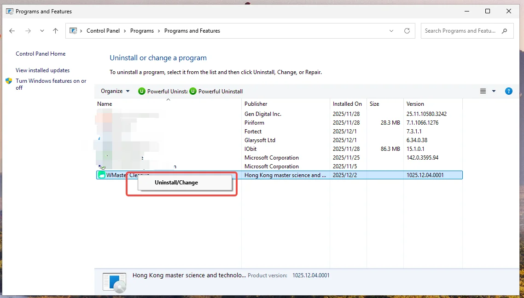Screen dimensions: 524x298
Task: Open Turn Windows features on or off
Action: [51, 84]
